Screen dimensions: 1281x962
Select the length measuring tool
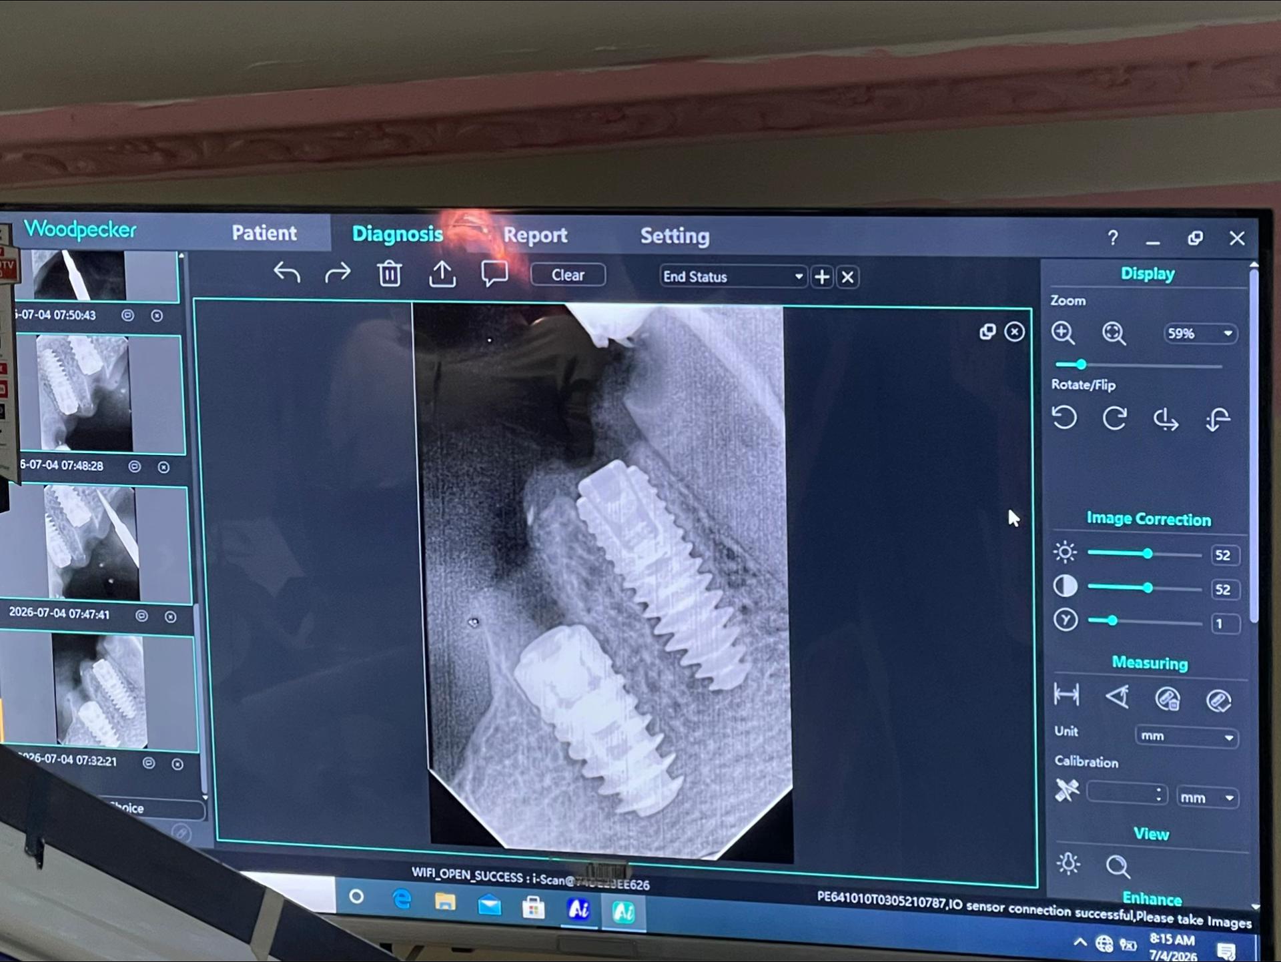pyautogui.click(x=1066, y=695)
